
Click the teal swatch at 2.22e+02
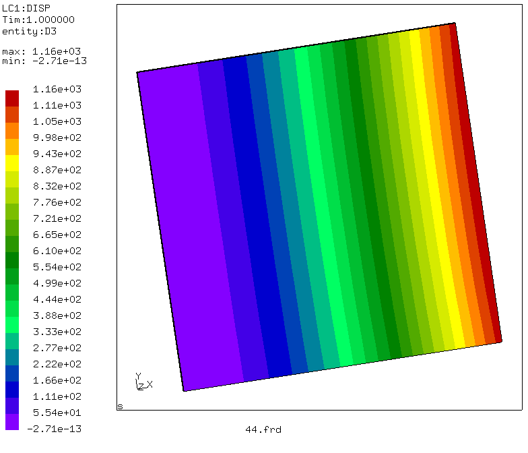tap(12, 357)
